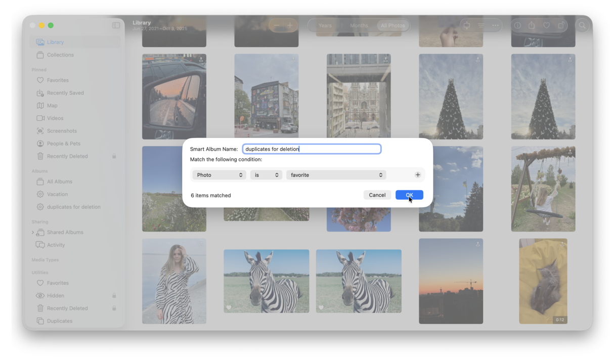615x360 pixels.
Task: Open the Vacation album
Action: tap(57, 194)
